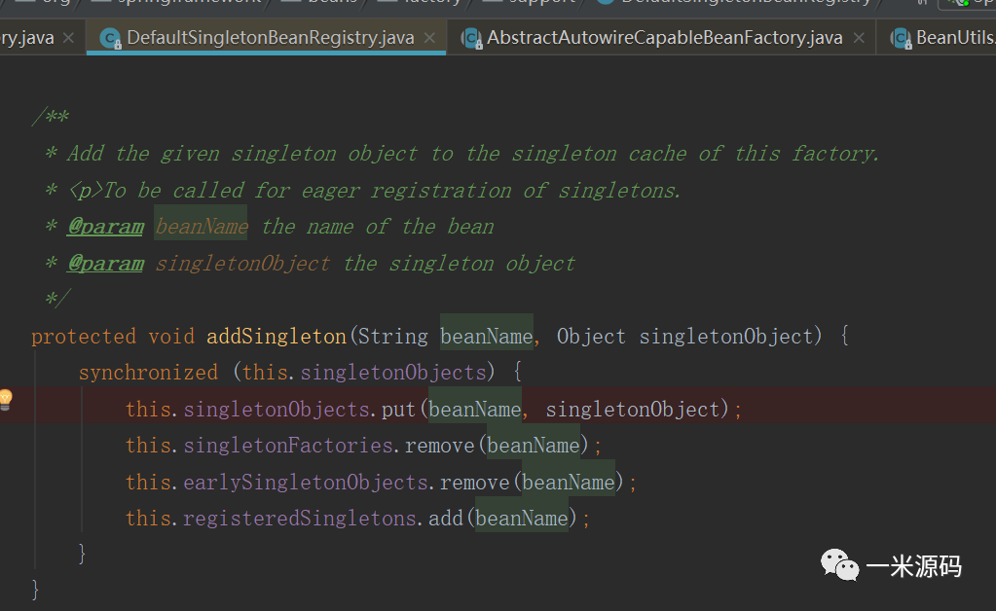This screenshot has height=611, width=996.
Task: Click class icon on DefaultSingletonBeanRegistry tab
Action: 111,39
